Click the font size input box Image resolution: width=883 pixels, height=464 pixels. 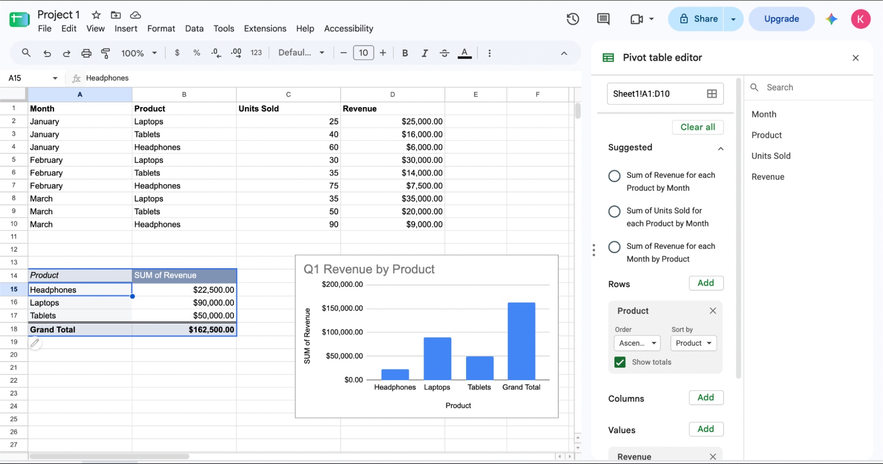363,53
